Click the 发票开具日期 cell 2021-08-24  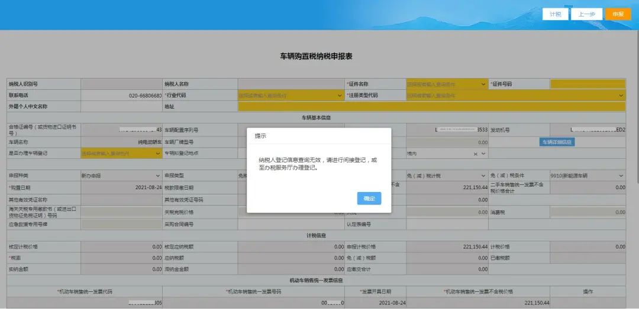[x=375, y=303]
